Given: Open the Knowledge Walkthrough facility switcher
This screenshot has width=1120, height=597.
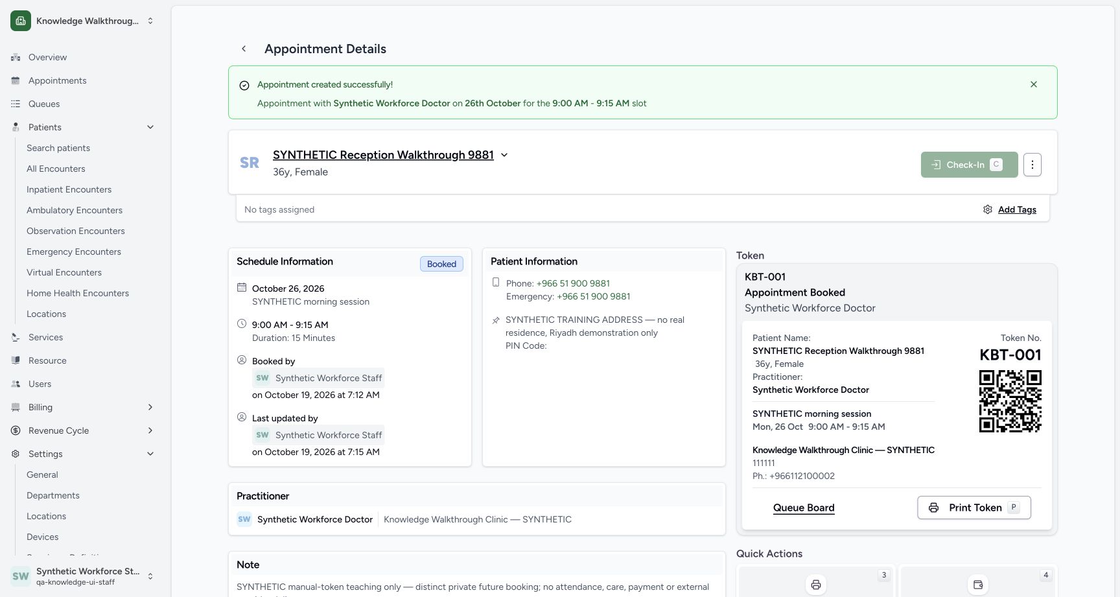Looking at the screenshot, I should [83, 21].
